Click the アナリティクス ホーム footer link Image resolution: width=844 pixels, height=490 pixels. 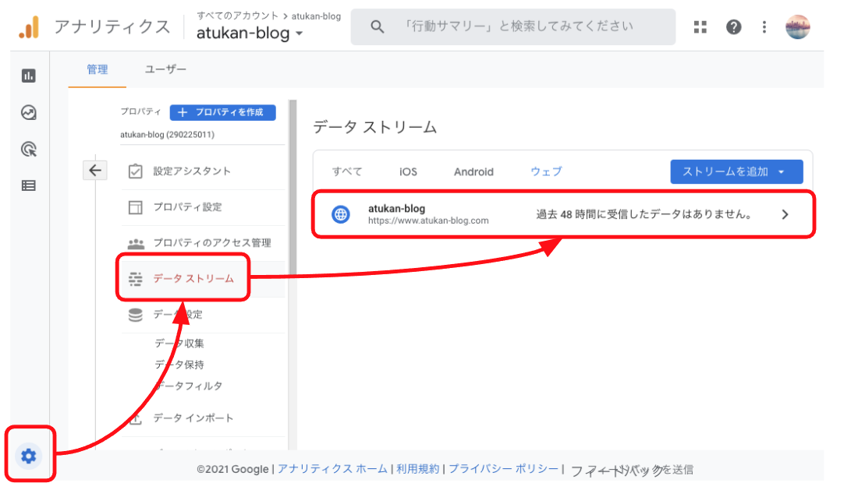(x=332, y=469)
